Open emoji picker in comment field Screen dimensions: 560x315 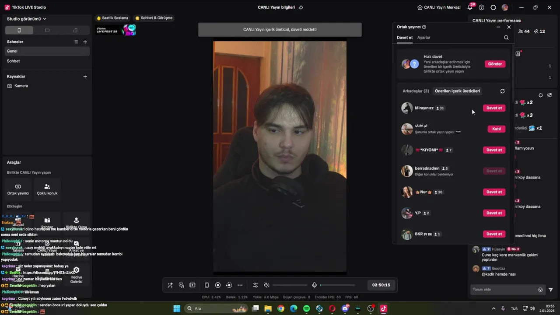coord(540,290)
